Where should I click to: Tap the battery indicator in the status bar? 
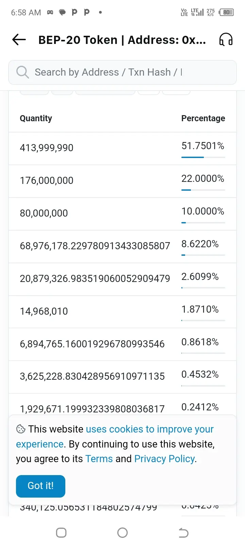pyautogui.click(x=227, y=12)
